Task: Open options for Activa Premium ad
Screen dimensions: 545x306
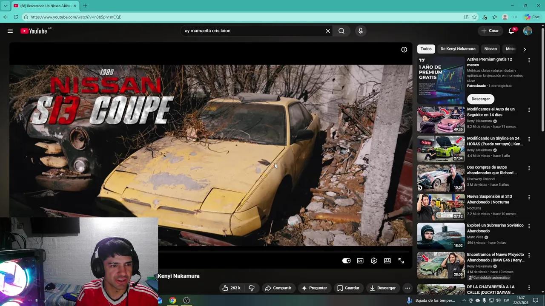Action: [529, 60]
